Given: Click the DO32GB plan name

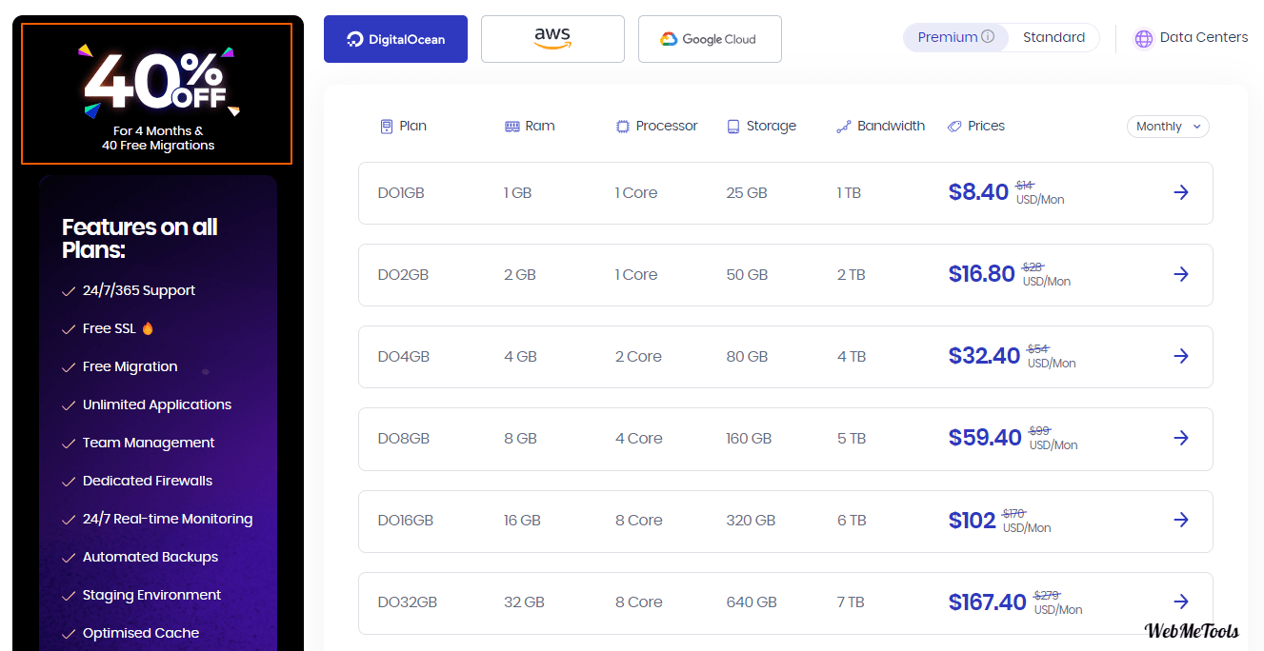Looking at the screenshot, I should [408, 602].
